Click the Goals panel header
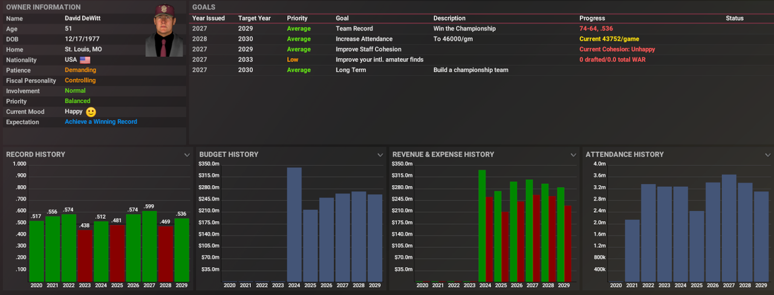Screen dimensions: 774x295 coord(203,7)
